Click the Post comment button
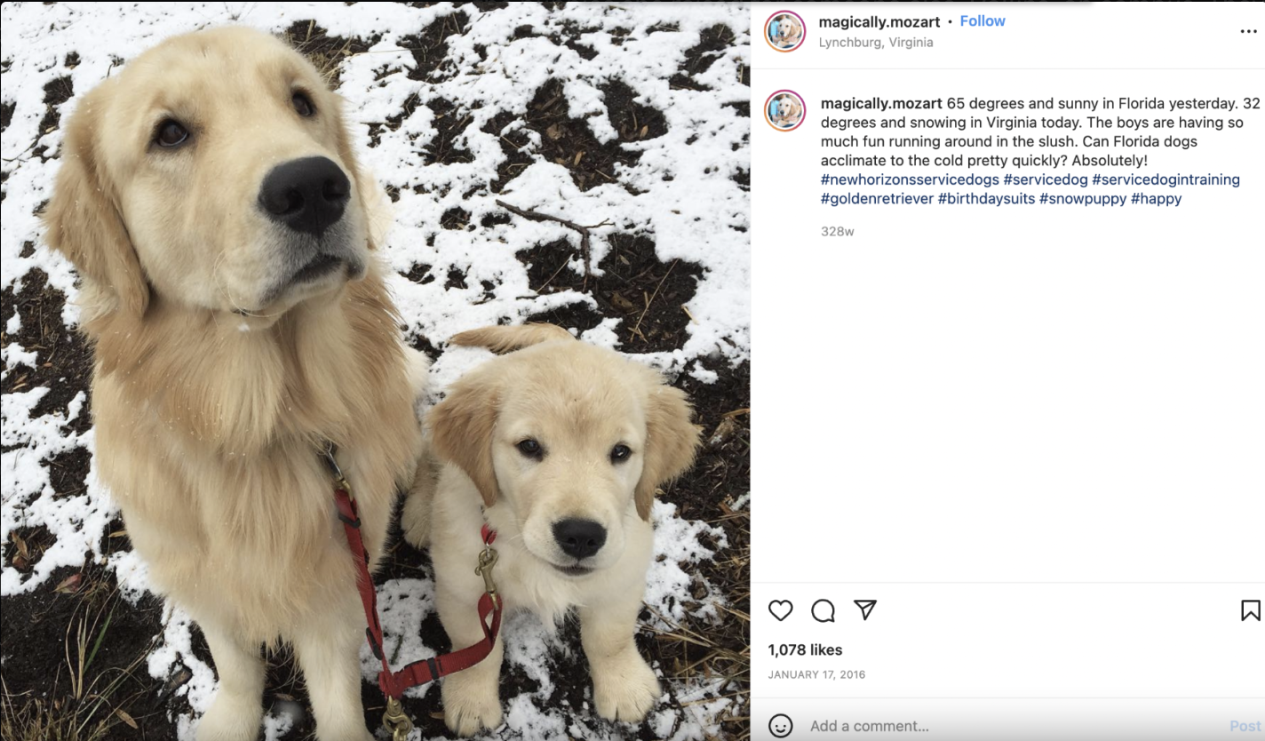Viewport: 1265px width, 741px height. click(1245, 726)
